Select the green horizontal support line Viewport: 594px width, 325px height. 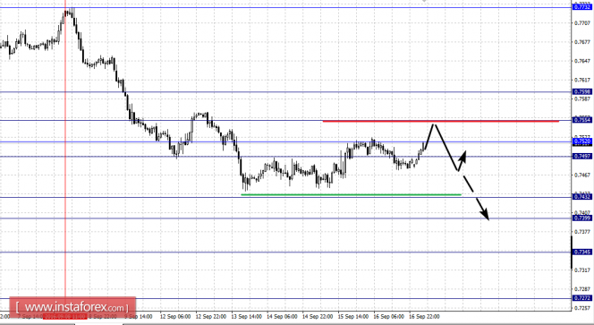click(352, 194)
